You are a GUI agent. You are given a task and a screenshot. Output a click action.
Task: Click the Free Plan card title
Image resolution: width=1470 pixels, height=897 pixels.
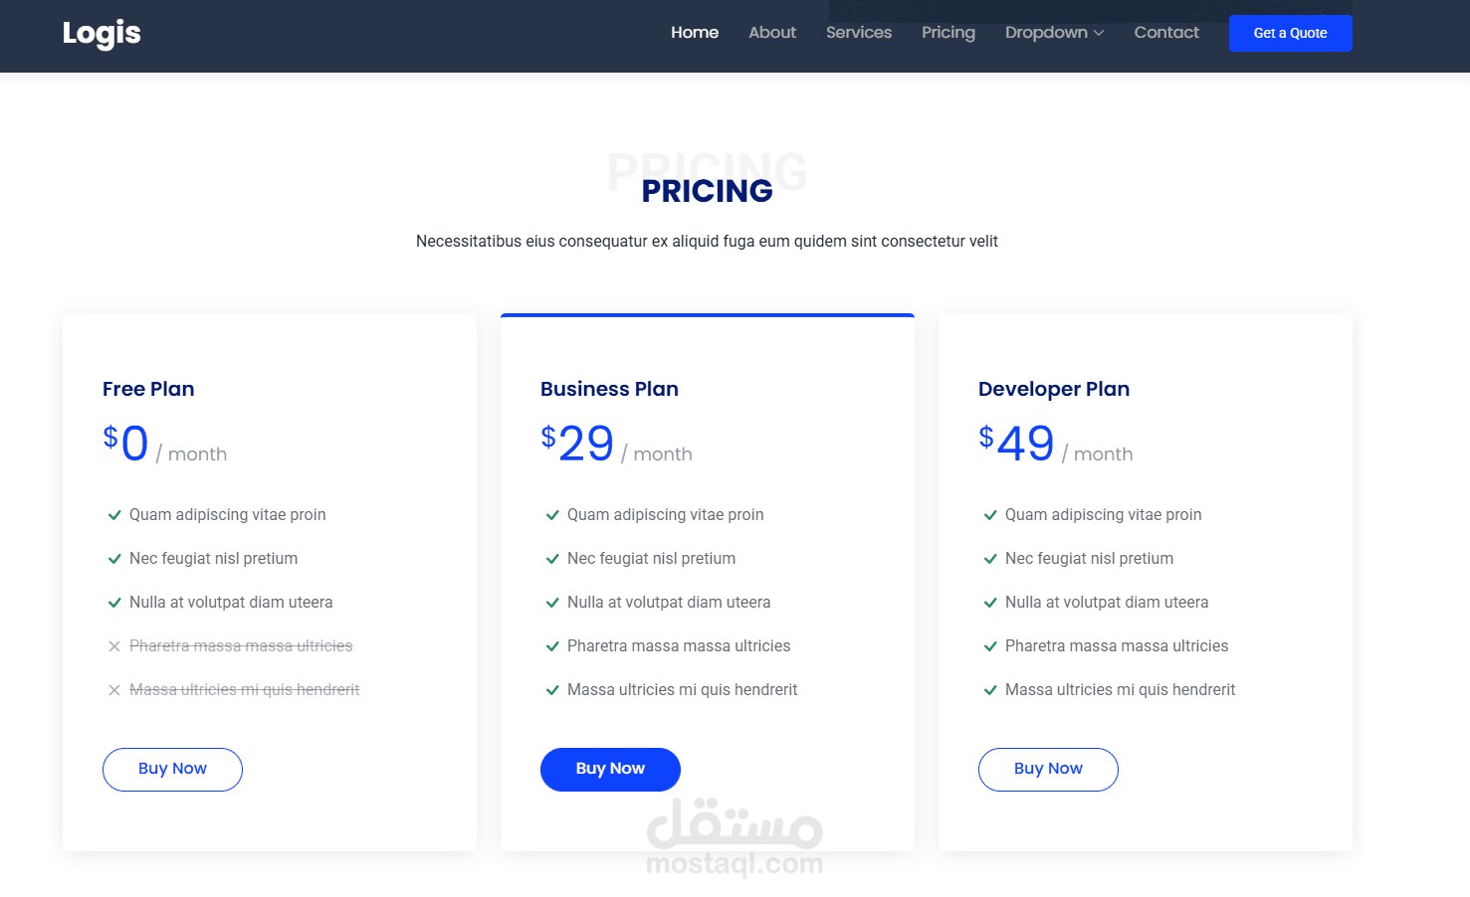coord(148,389)
